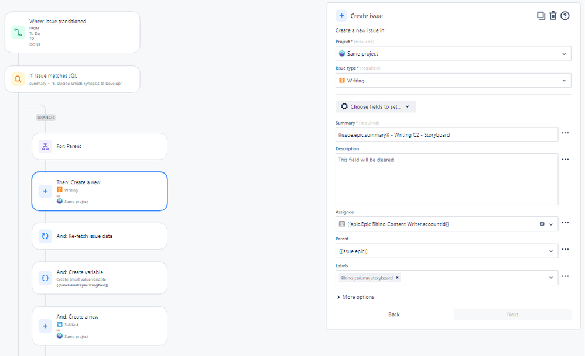
Task: Click the Re-fetch issue data refresh icon
Action: tap(45, 236)
